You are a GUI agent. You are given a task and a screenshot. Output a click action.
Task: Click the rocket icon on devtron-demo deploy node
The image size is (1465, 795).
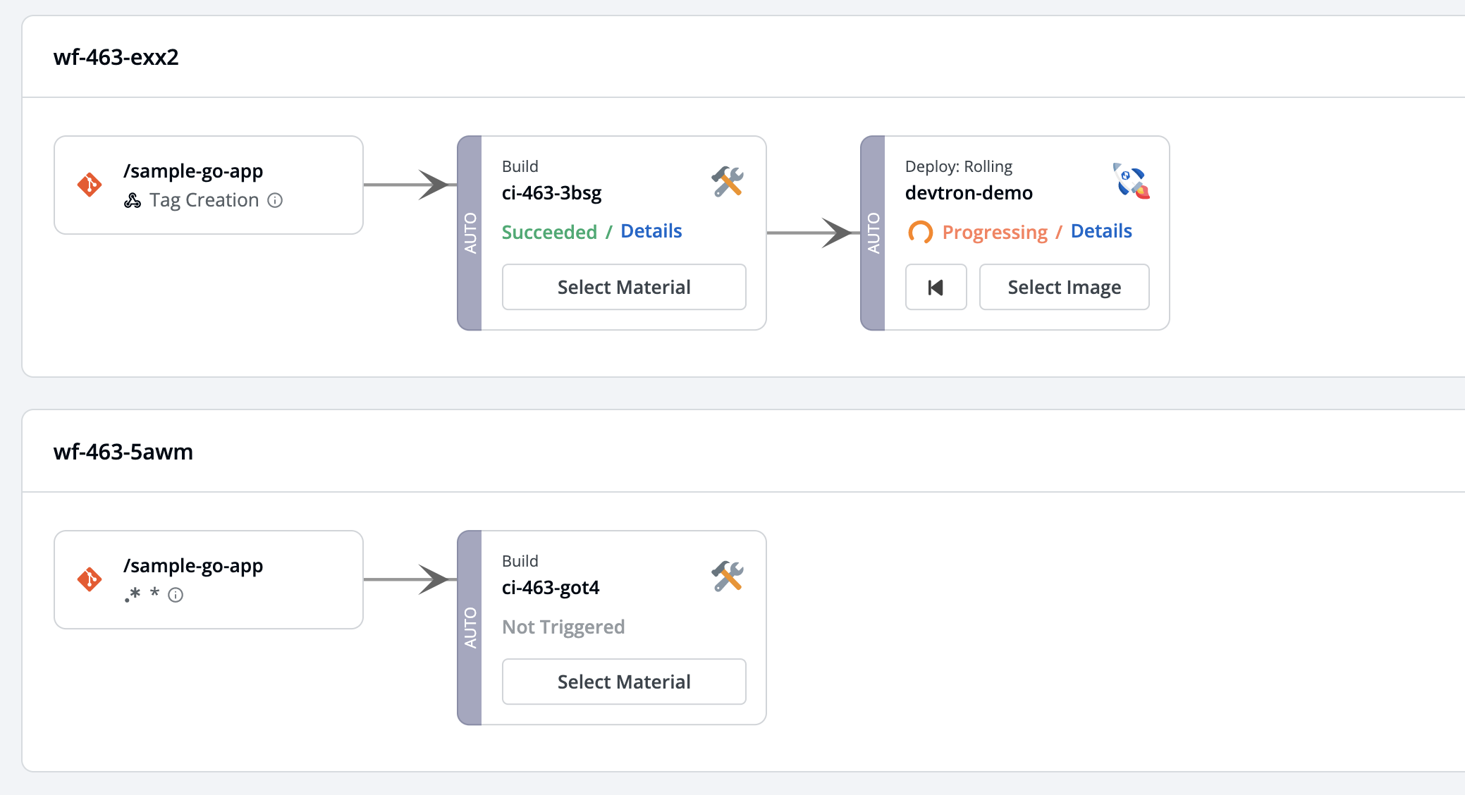pyautogui.click(x=1131, y=181)
